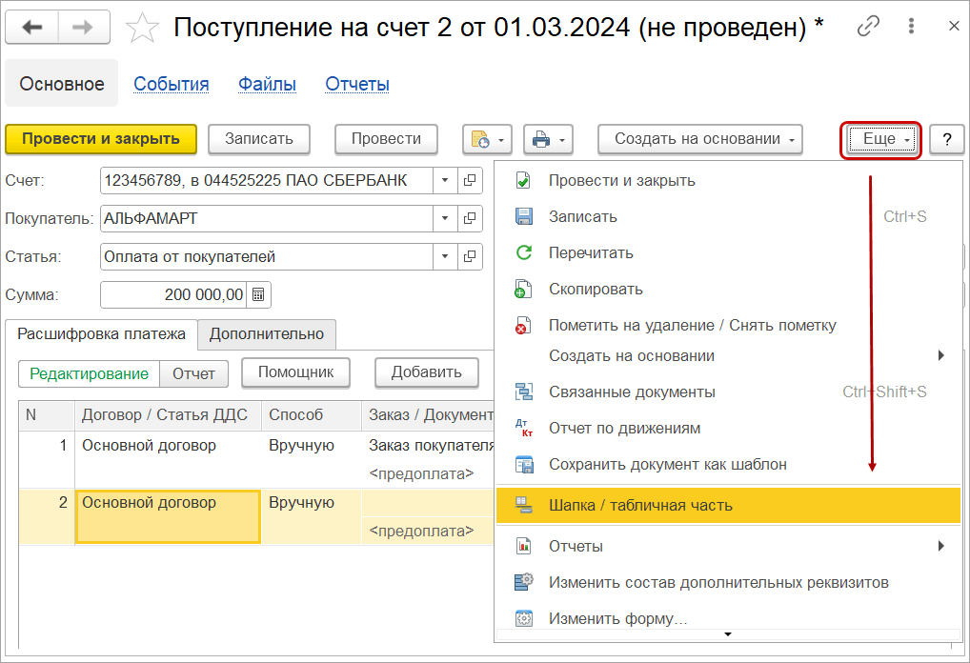Choose Изменить форму... menu entry
Image resolution: width=970 pixels, height=663 pixels.
[728, 618]
